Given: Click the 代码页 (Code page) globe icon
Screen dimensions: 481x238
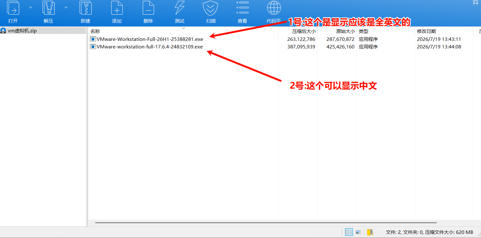Looking at the screenshot, I should [x=274, y=8].
